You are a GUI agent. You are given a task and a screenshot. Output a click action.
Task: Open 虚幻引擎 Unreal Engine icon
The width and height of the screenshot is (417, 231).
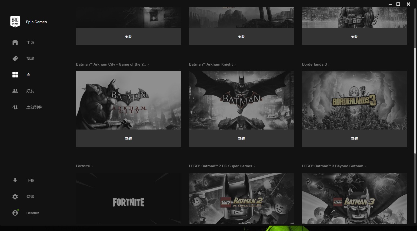[x=15, y=107]
